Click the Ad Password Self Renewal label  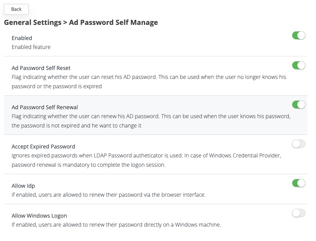coord(45,107)
